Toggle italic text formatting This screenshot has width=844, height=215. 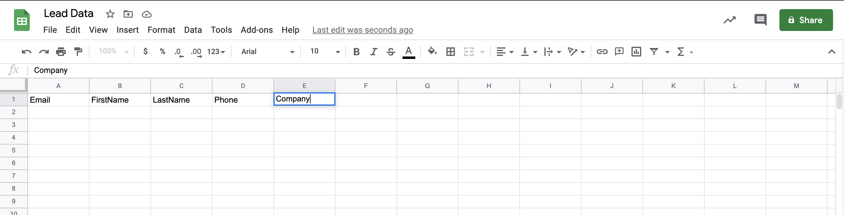[x=374, y=52]
